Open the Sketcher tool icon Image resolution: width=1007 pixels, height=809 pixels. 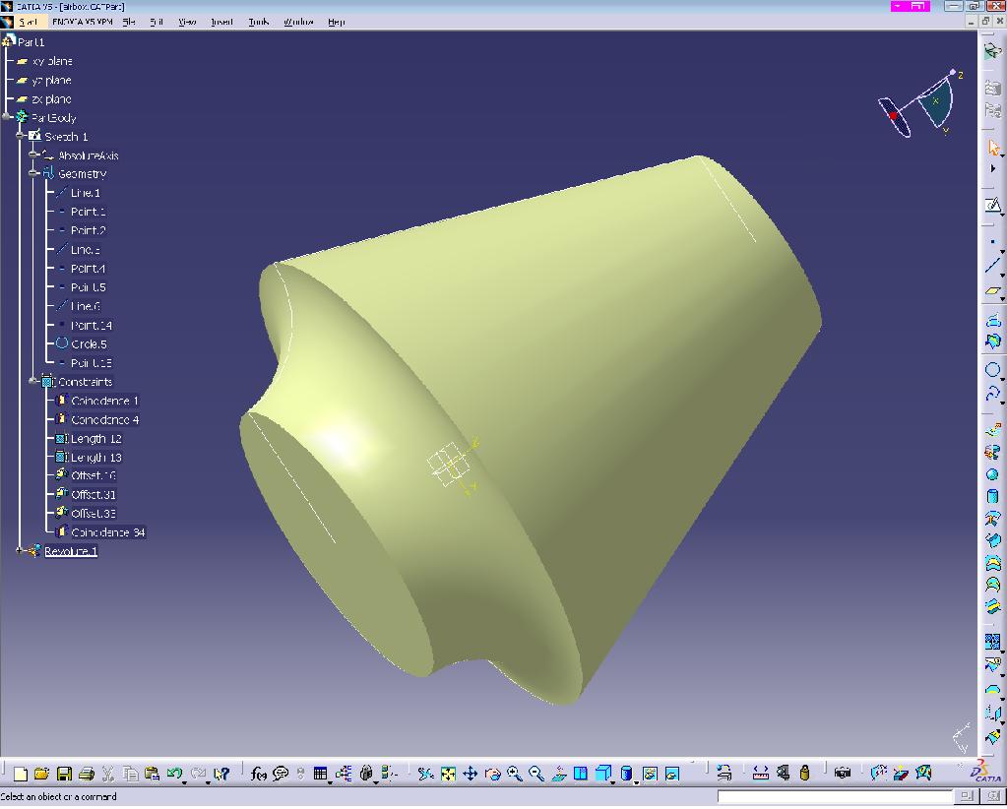point(992,206)
